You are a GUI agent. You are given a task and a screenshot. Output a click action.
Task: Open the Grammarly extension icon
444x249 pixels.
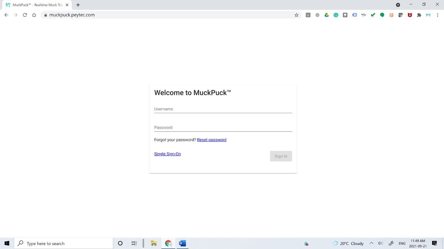[x=336, y=15]
